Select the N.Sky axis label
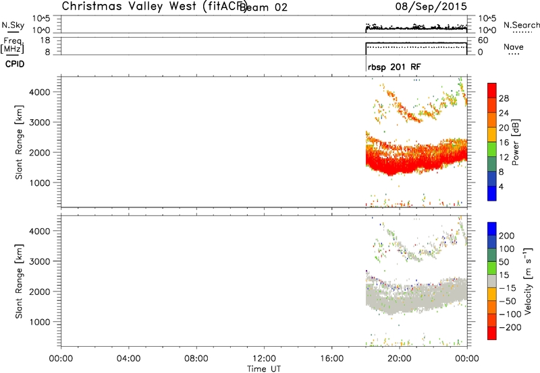This screenshot has height=373, width=540. (x=13, y=25)
